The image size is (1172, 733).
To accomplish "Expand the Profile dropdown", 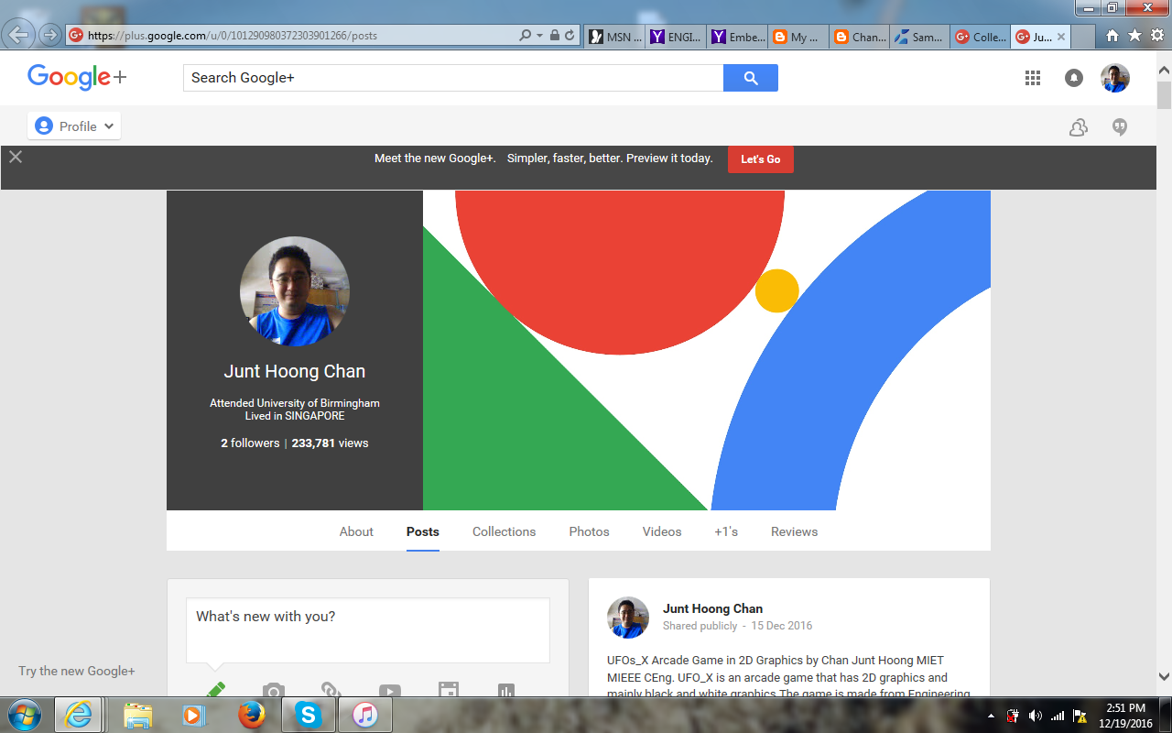I will [x=74, y=126].
